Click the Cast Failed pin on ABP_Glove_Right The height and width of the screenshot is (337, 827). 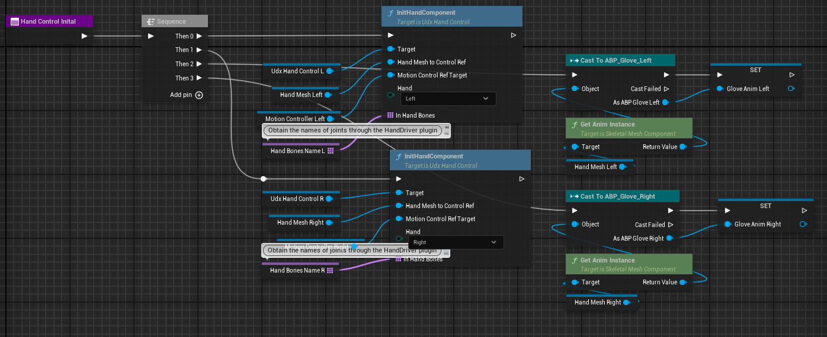pyautogui.click(x=671, y=225)
